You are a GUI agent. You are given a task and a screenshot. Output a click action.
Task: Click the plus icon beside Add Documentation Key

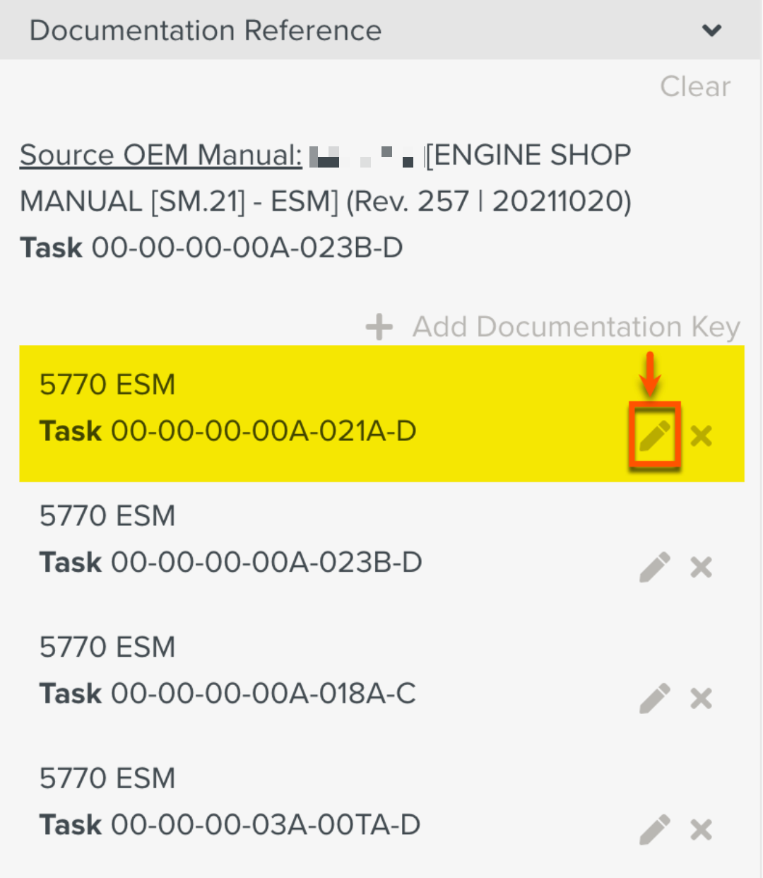coord(379,327)
